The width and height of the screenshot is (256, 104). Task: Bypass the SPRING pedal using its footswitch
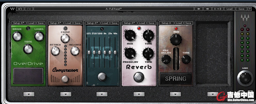point(175,79)
